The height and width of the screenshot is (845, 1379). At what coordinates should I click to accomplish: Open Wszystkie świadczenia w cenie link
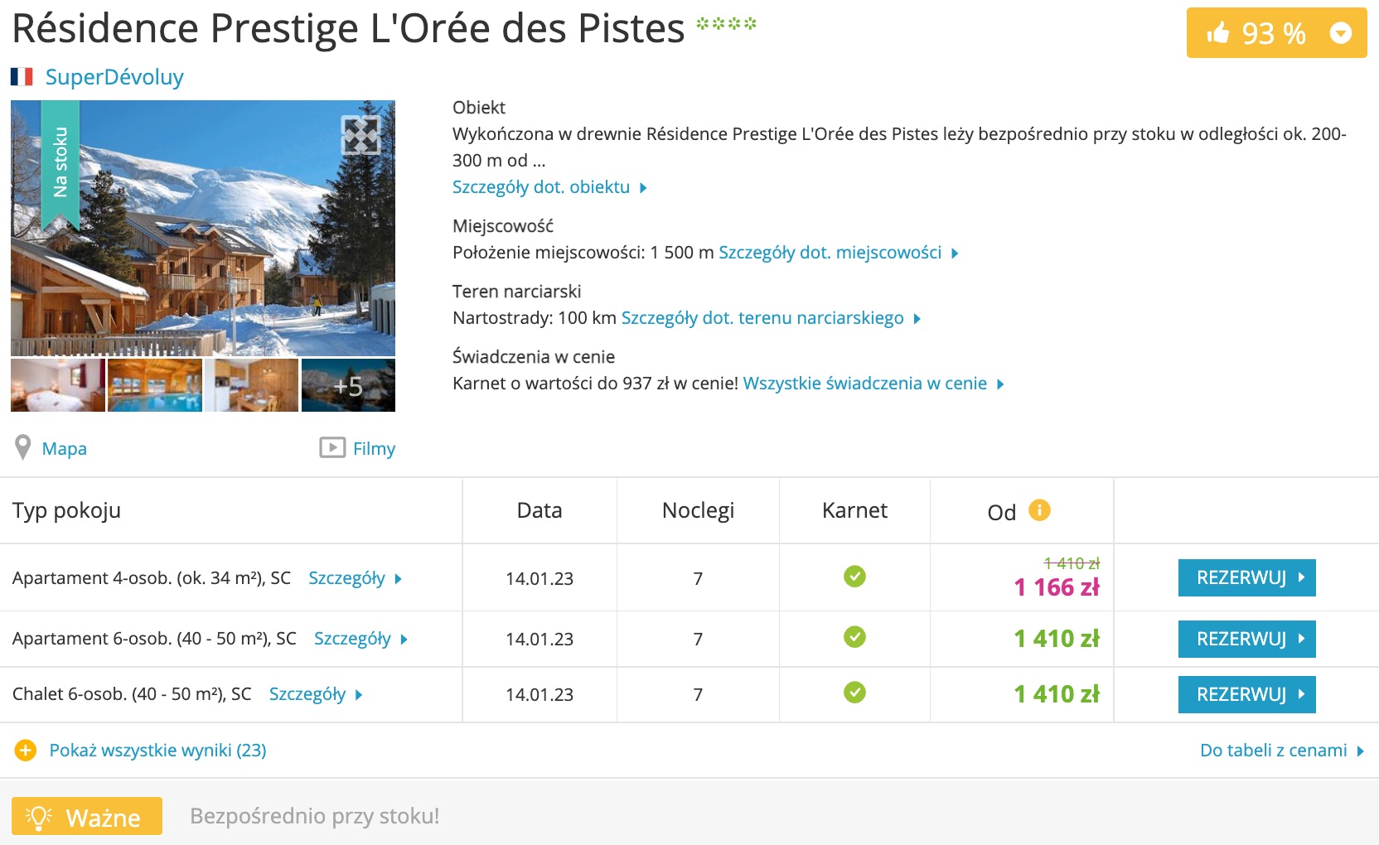point(873,384)
